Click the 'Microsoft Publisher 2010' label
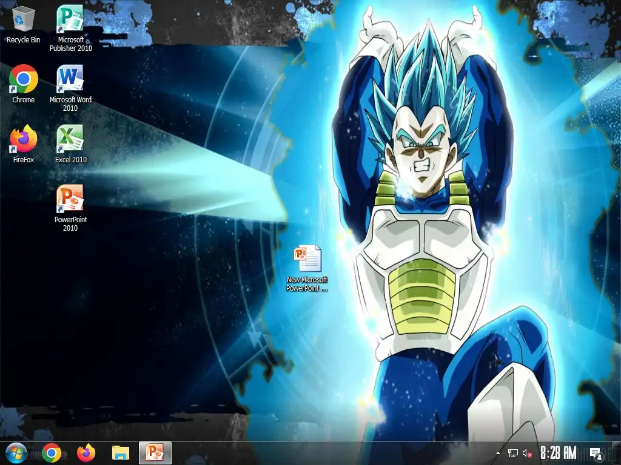 click(x=70, y=44)
